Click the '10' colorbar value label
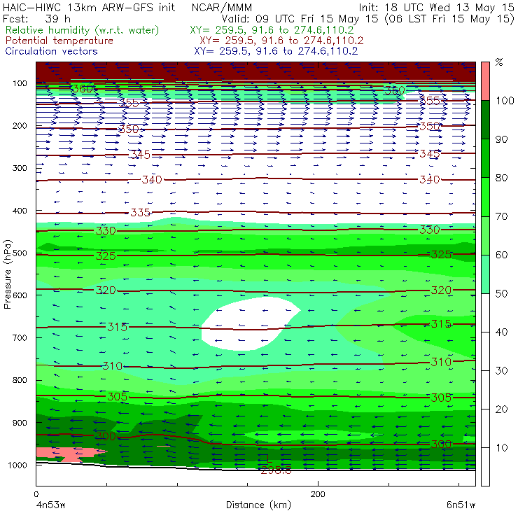 pyautogui.click(x=501, y=447)
